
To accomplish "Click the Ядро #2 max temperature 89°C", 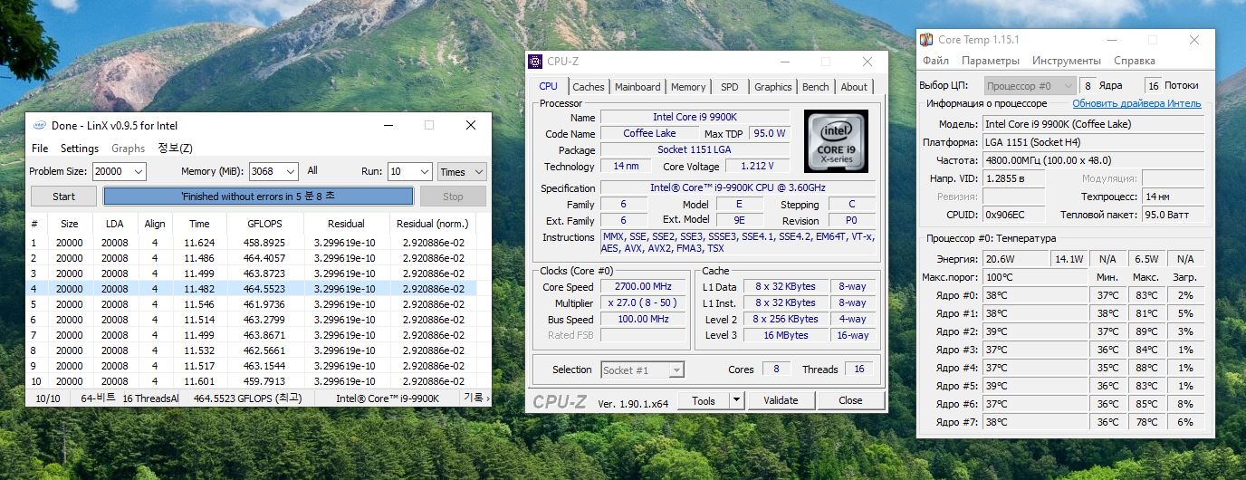I will (1145, 331).
